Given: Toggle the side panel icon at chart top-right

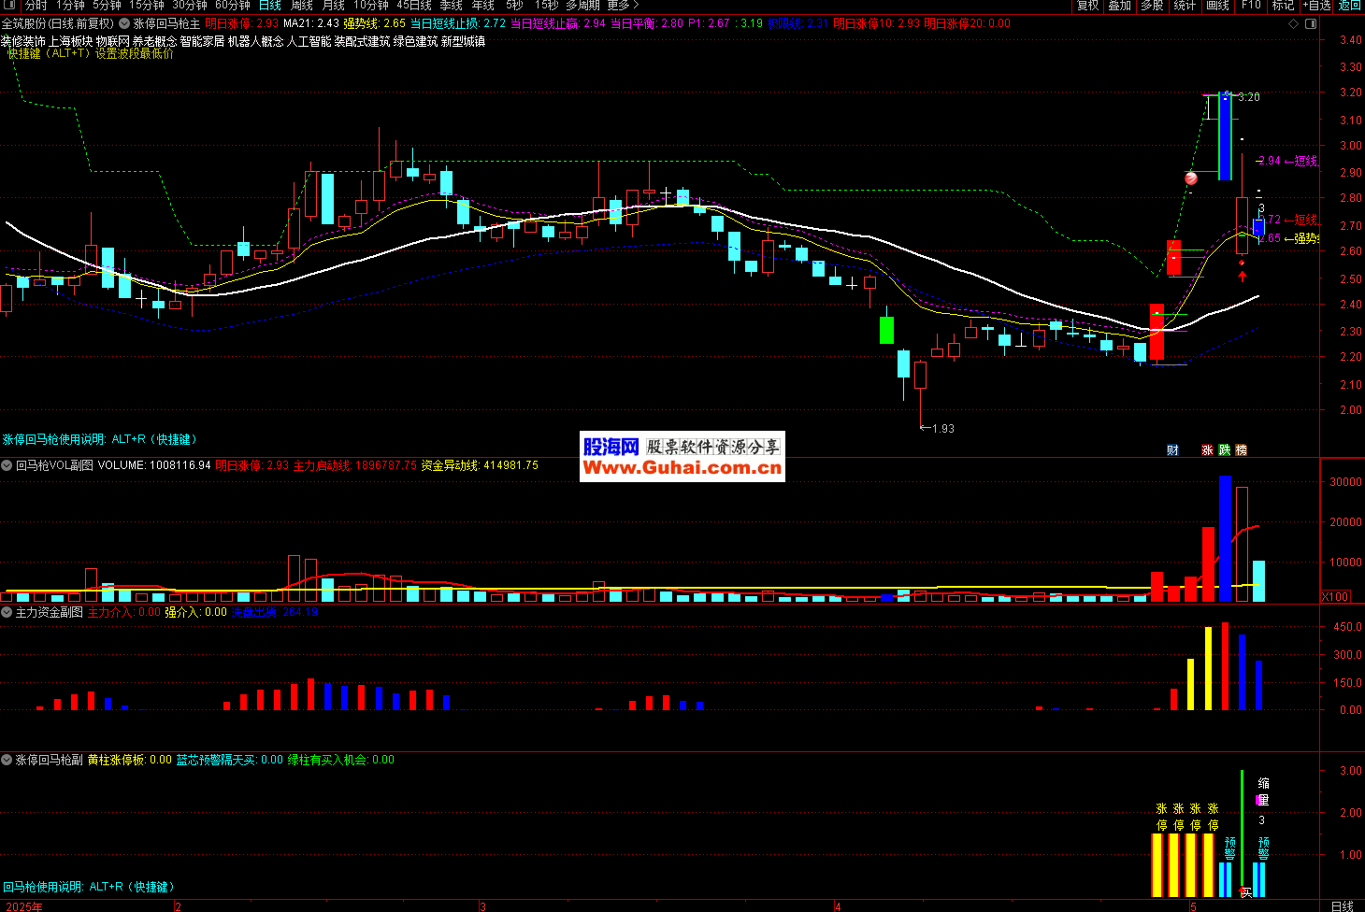Looking at the screenshot, I should coord(1311,23).
